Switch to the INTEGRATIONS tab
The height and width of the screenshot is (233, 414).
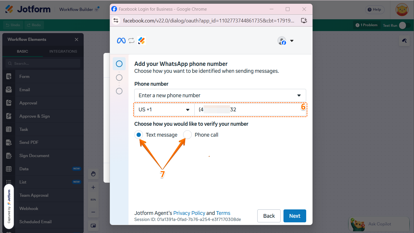point(63,51)
